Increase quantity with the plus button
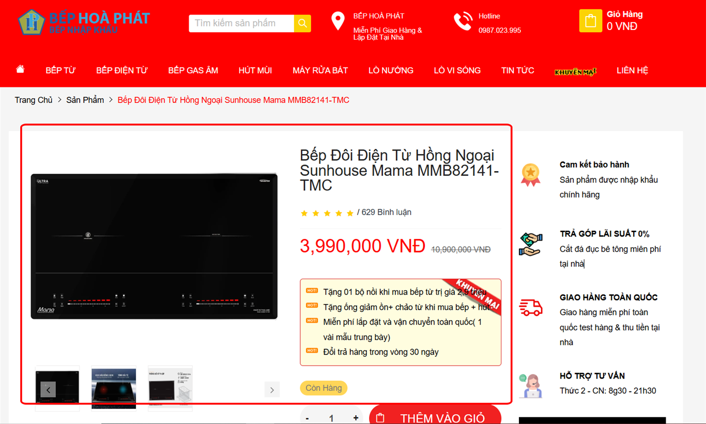The image size is (706, 424). tap(356, 417)
